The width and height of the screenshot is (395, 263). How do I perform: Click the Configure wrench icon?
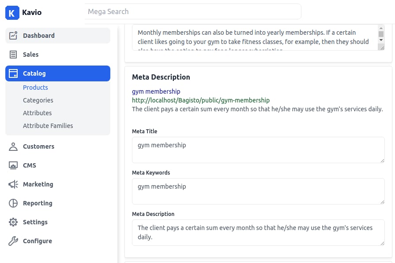(x=13, y=241)
